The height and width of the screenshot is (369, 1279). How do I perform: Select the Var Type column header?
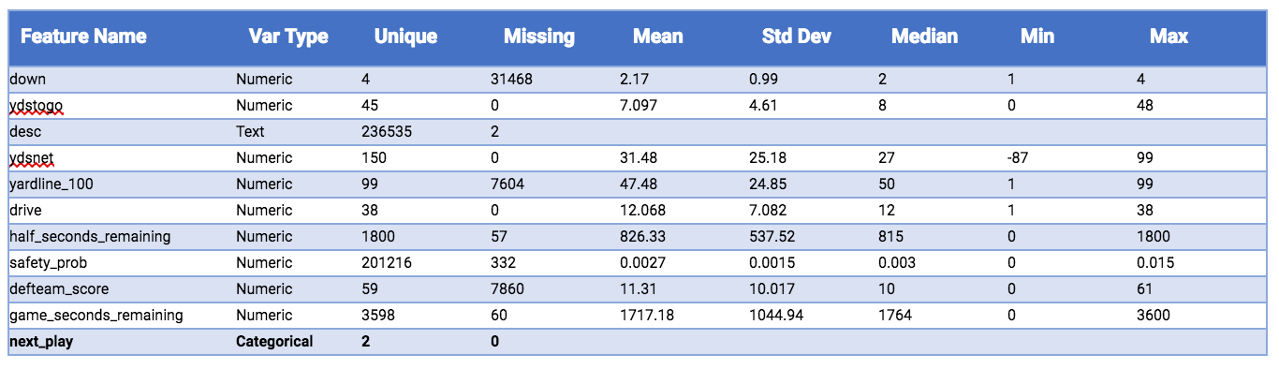pos(288,37)
